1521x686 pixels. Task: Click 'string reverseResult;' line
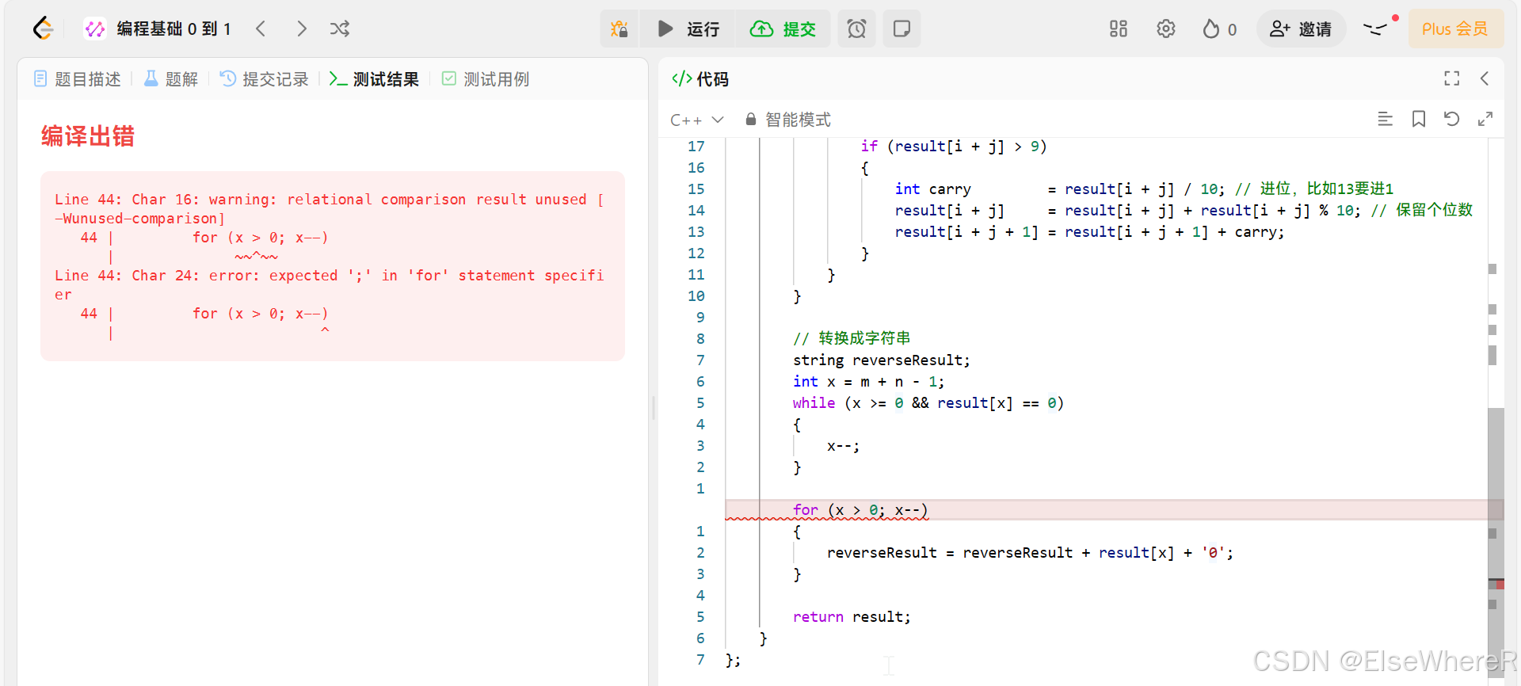[881, 360]
